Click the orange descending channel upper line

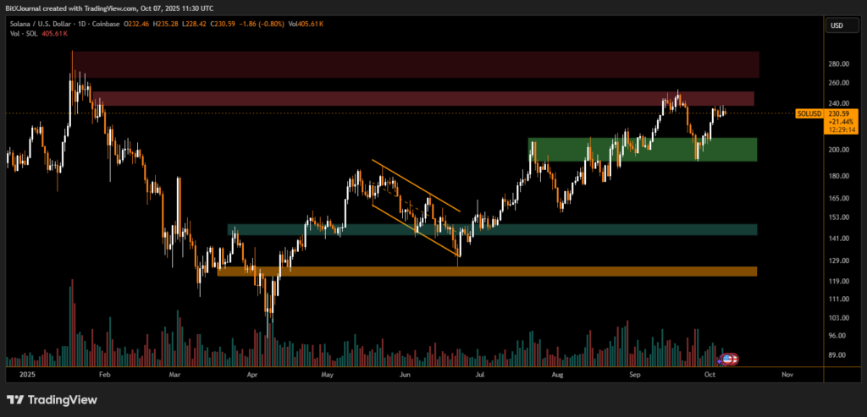415,185
